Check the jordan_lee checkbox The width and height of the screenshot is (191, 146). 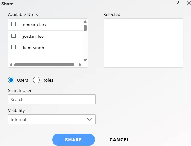click(14, 36)
